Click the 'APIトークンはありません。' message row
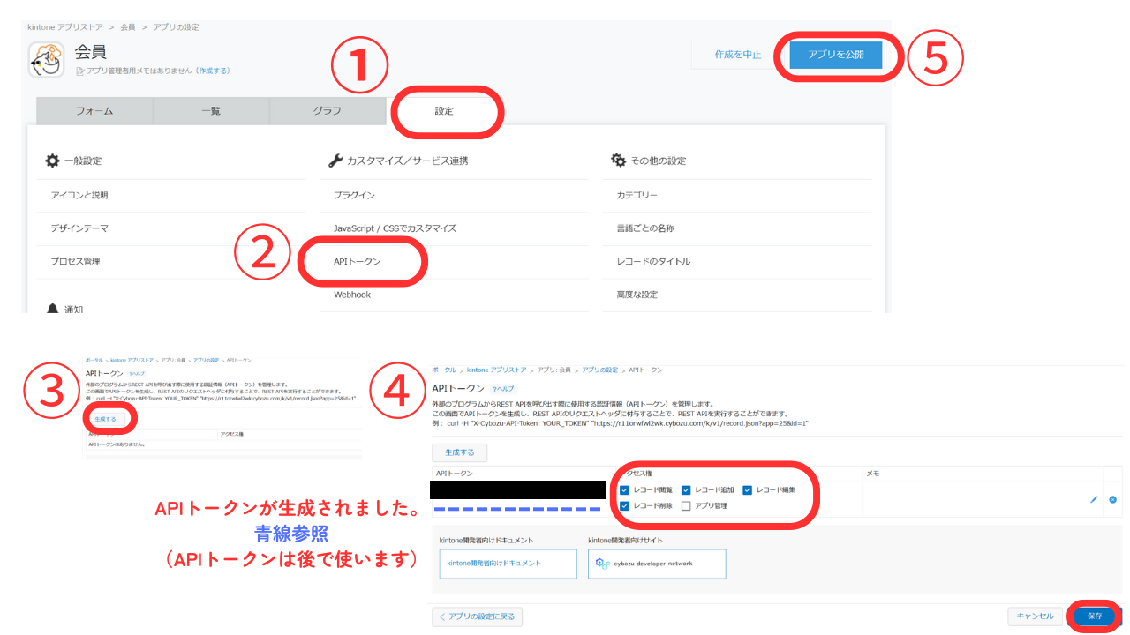 [x=223, y=444]
